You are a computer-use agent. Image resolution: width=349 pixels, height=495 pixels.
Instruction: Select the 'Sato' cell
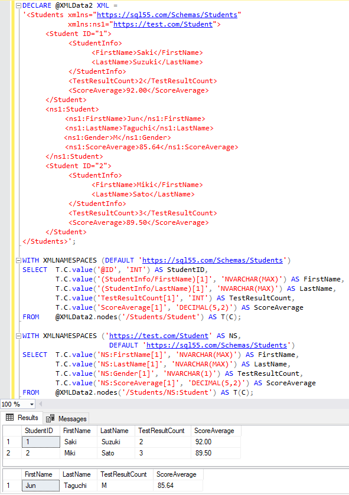(116, 453)
